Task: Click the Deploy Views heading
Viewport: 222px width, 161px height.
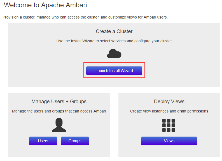Action: click(169, 102)
